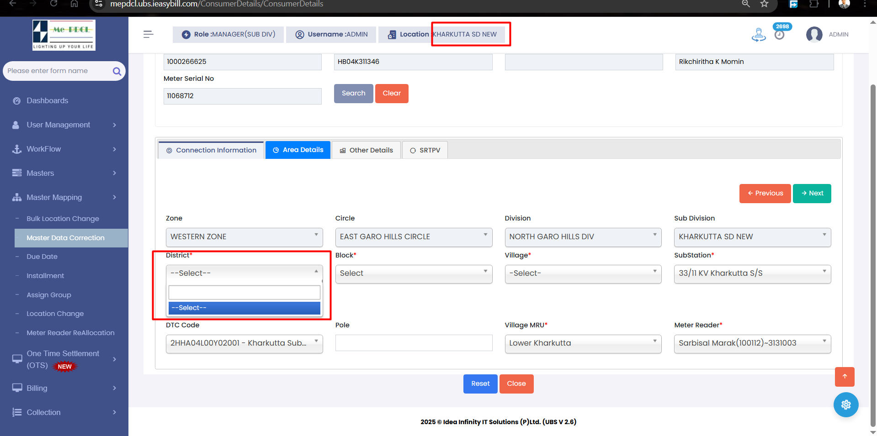
Task: Click the Previous button
Action: tap(765, 194)
